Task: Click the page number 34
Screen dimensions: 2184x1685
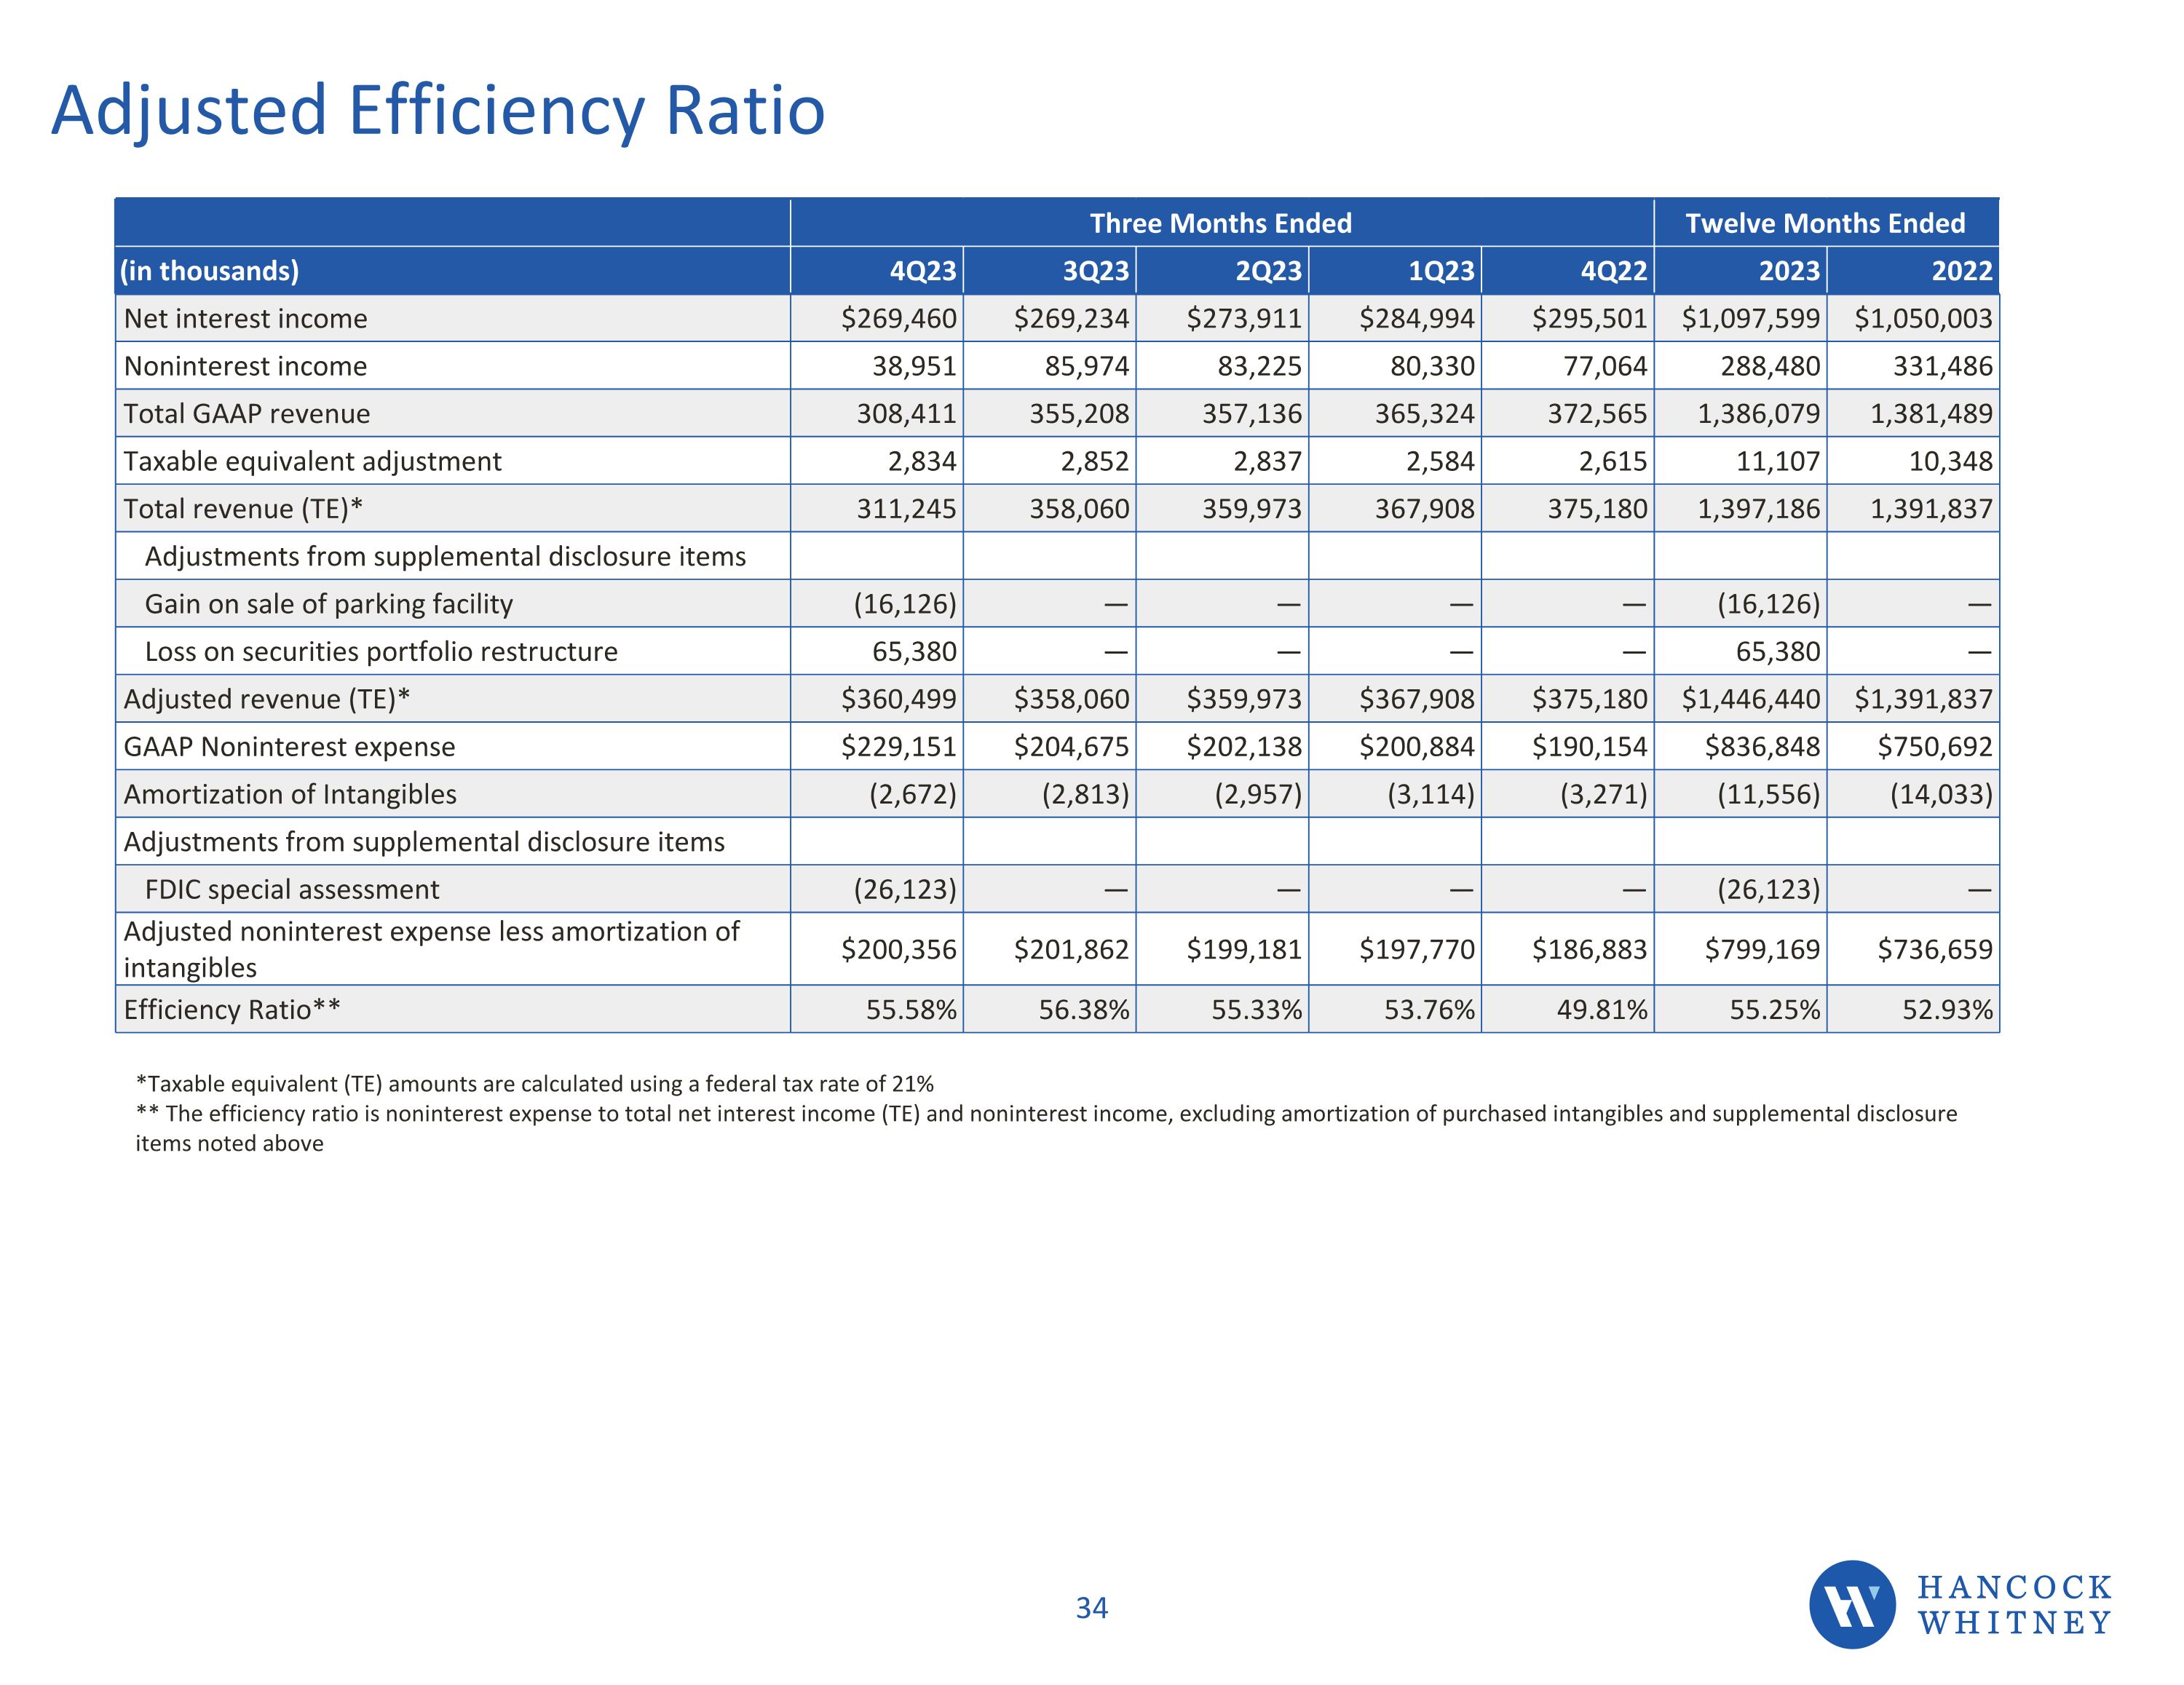Action: pos(1091,1608)
